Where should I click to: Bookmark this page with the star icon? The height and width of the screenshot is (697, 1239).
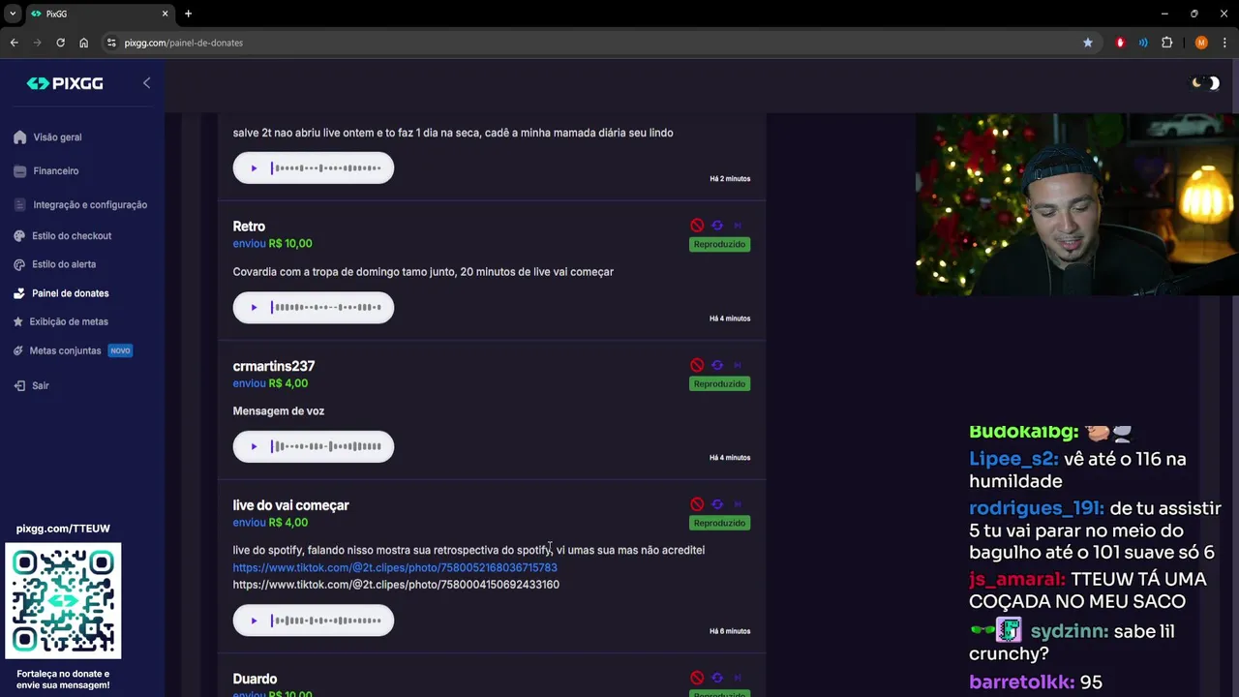click(x=1088, y=43)
